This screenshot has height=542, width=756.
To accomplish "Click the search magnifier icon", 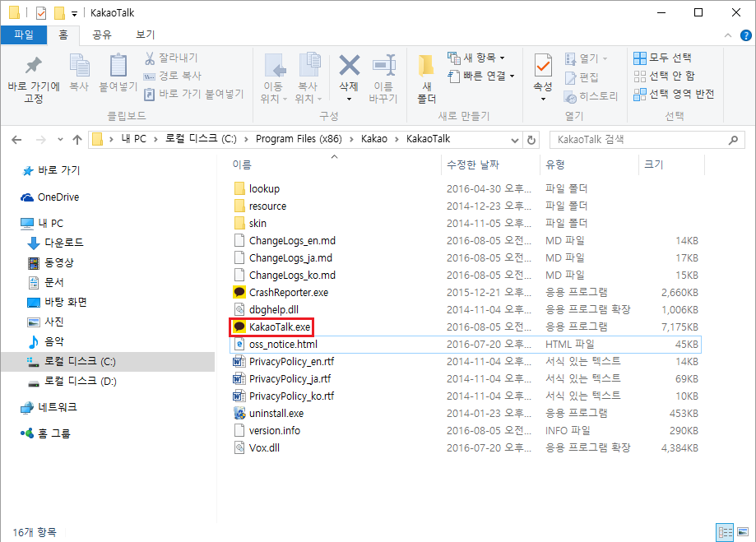I will 733,140.
